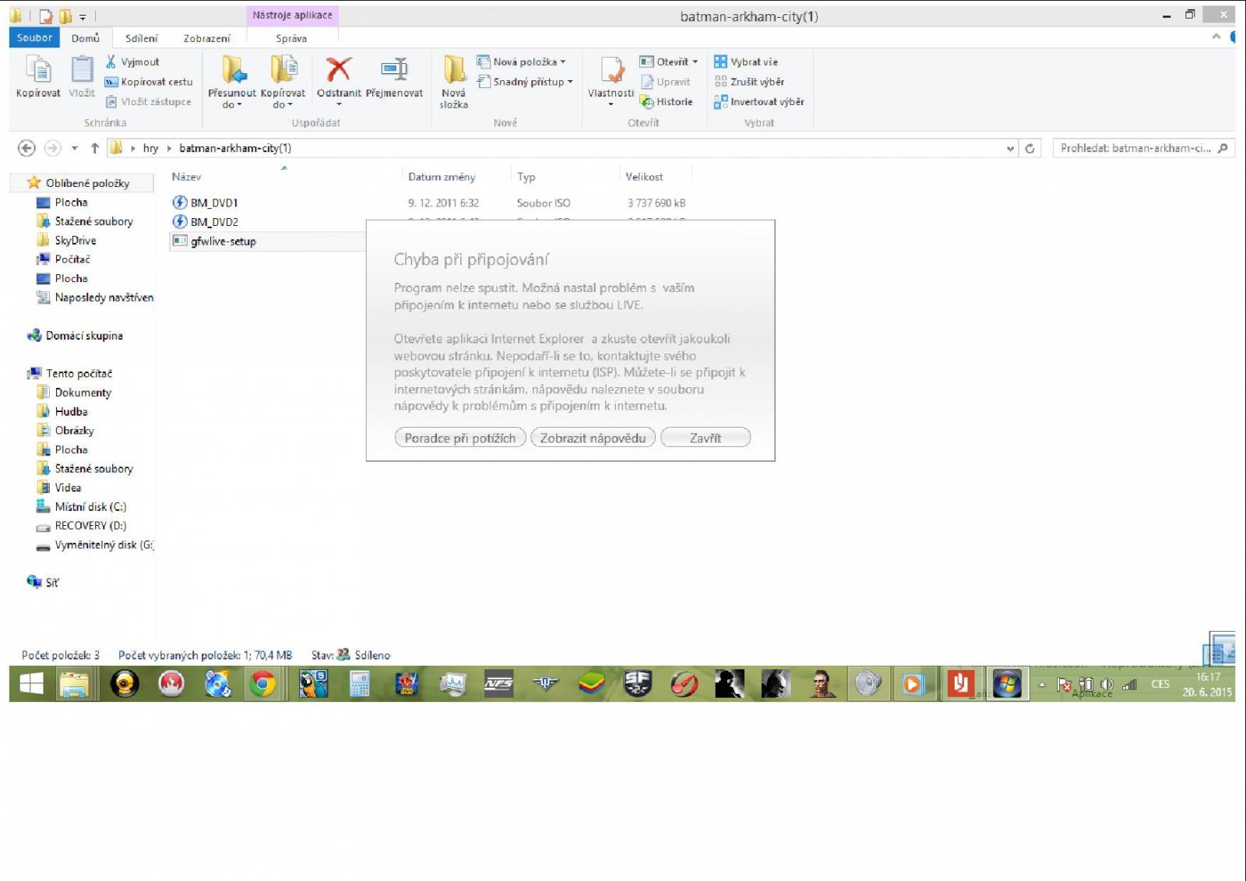
Task: Click Poradce při potížích in the error dialog
Action: [460, 438]
